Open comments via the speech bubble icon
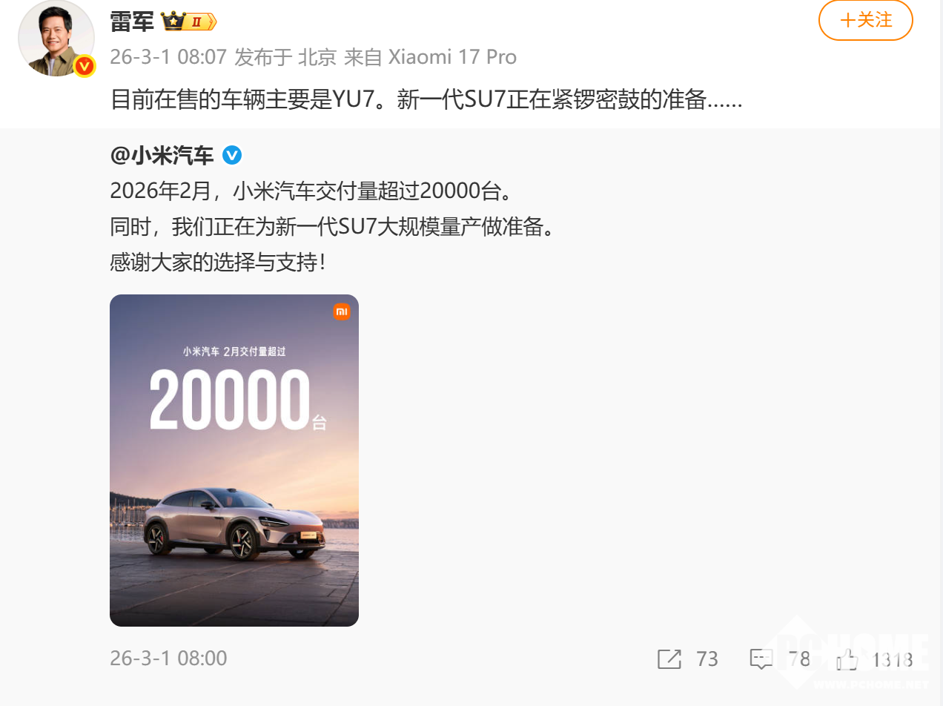Viewport: 943px width, 706px height. coord(761,659)
